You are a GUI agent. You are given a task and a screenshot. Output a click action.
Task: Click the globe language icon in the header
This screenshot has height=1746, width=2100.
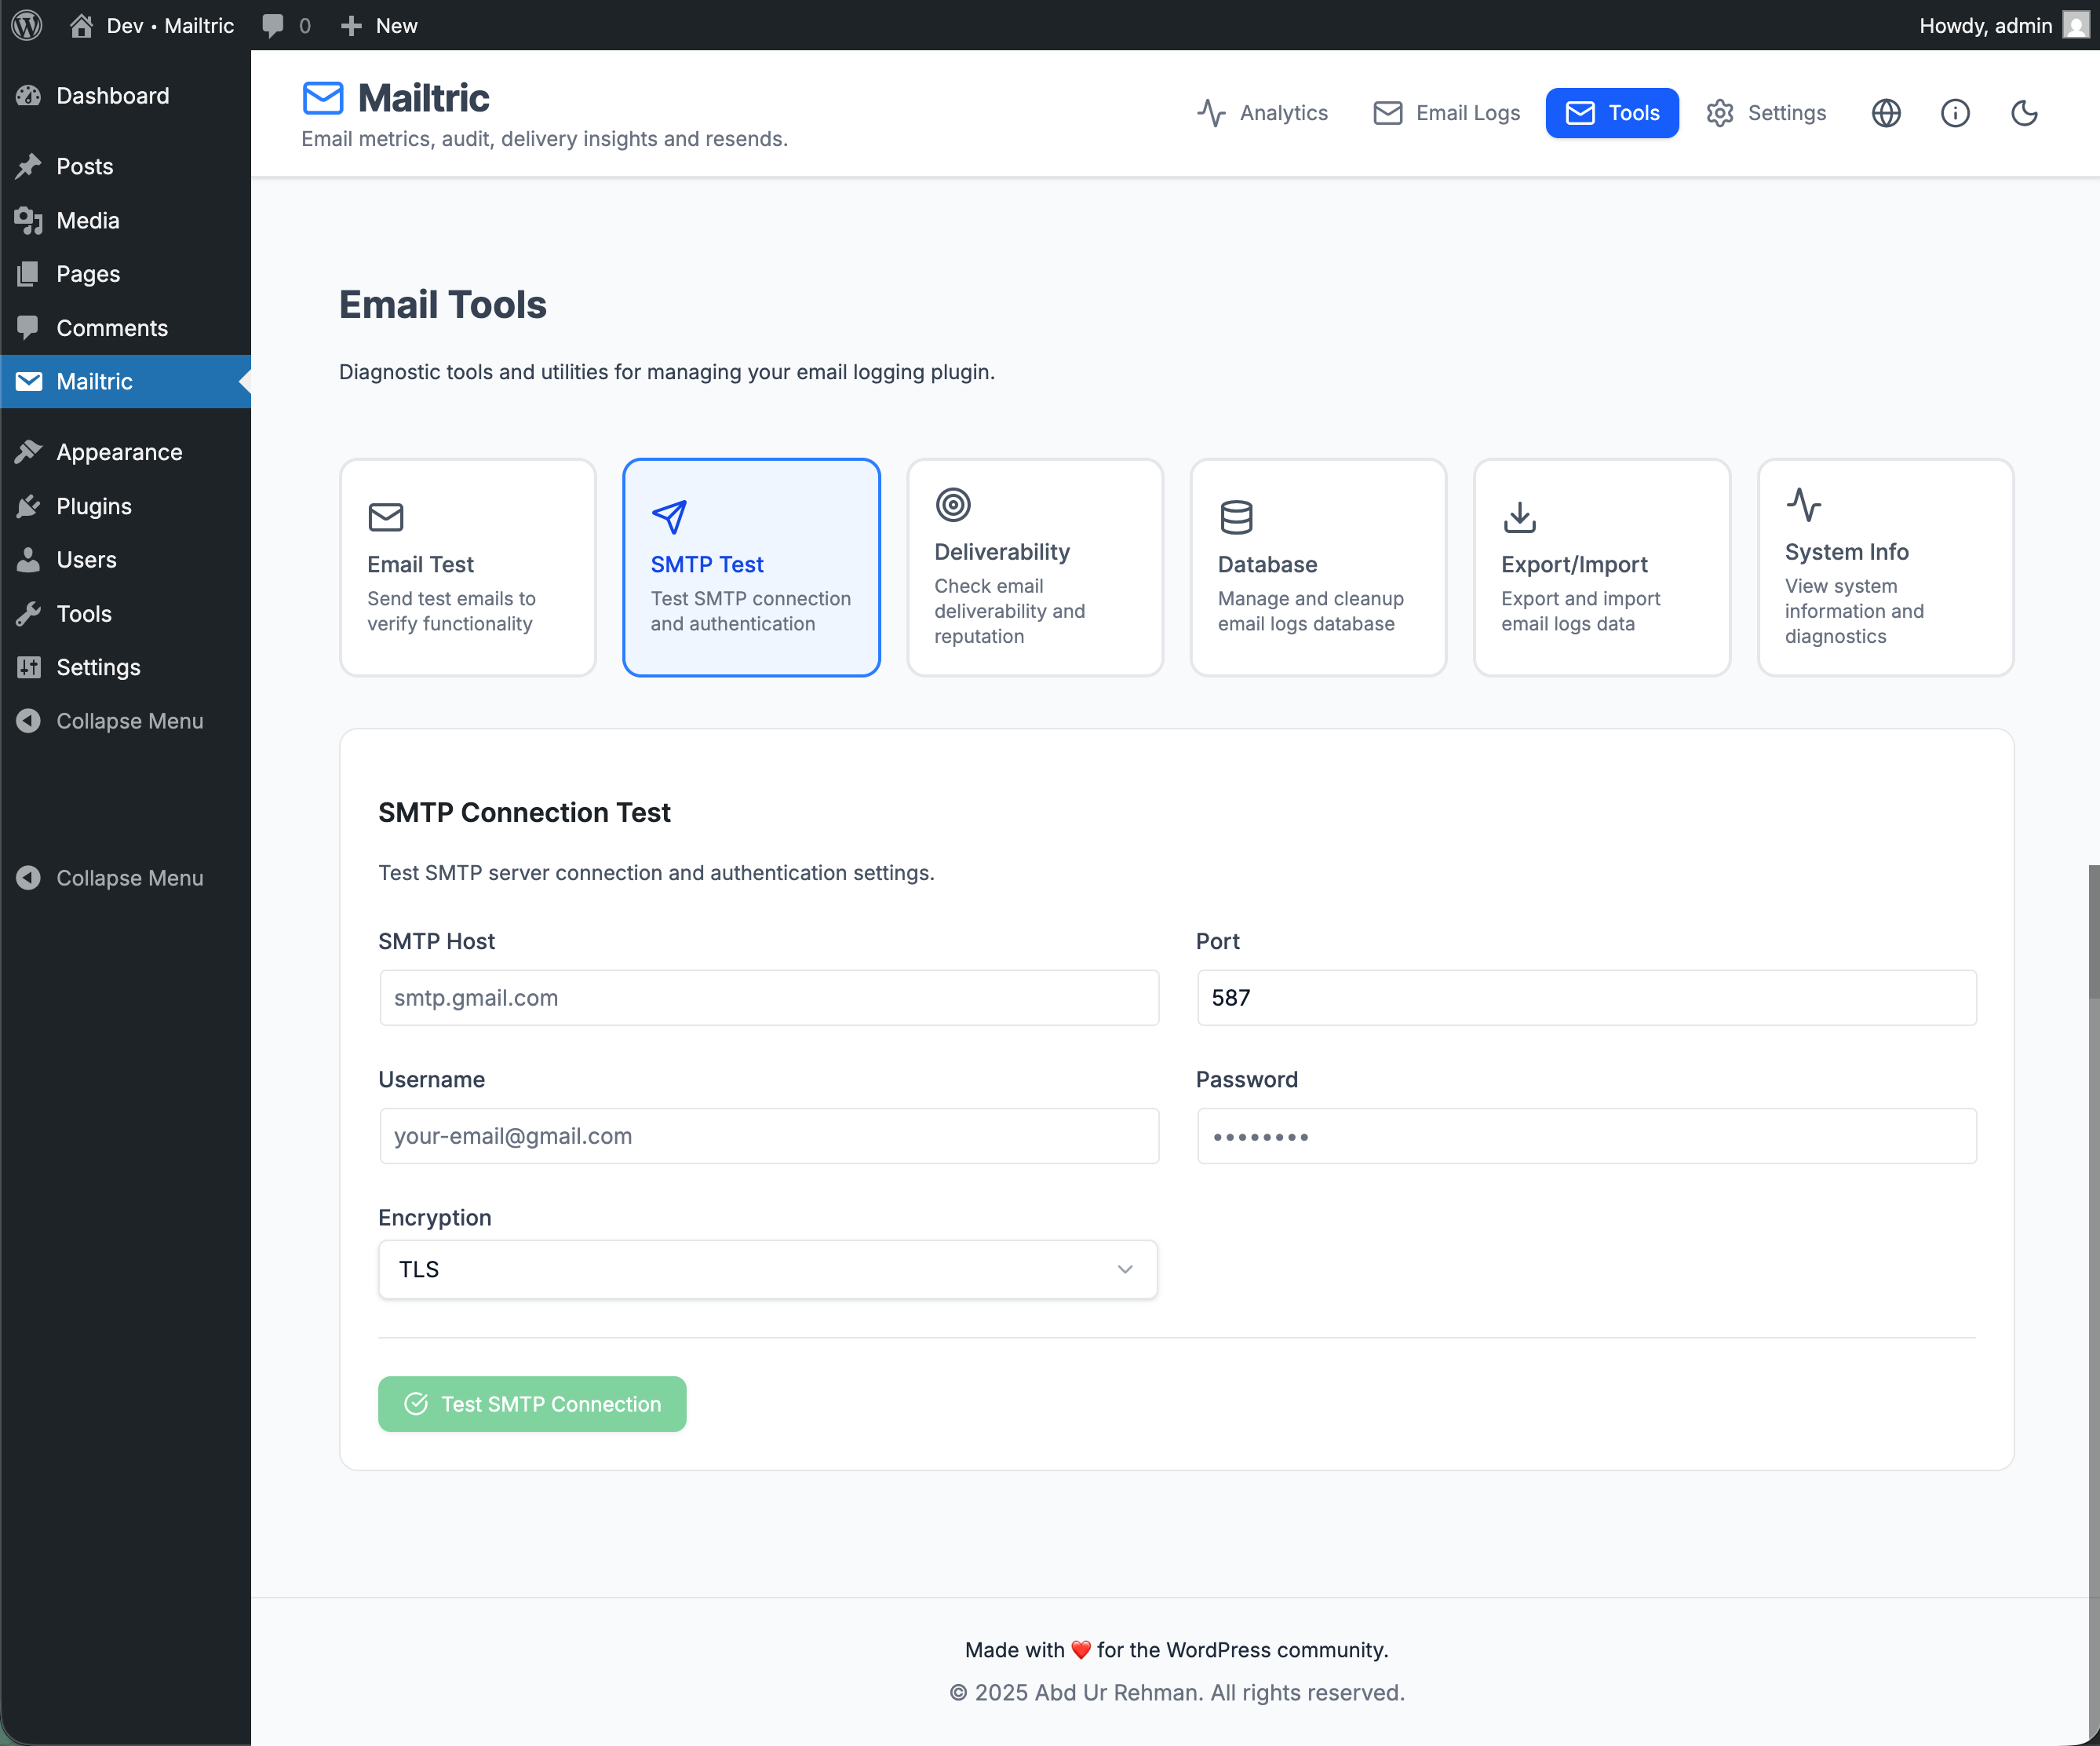coord(1886,113)
